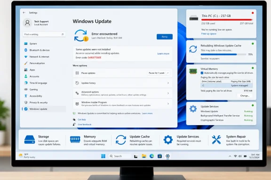The width and height of the screenshot is (271, 180).
Task: Uncheck Automatically manage paging file size
Action: (202, 73)
